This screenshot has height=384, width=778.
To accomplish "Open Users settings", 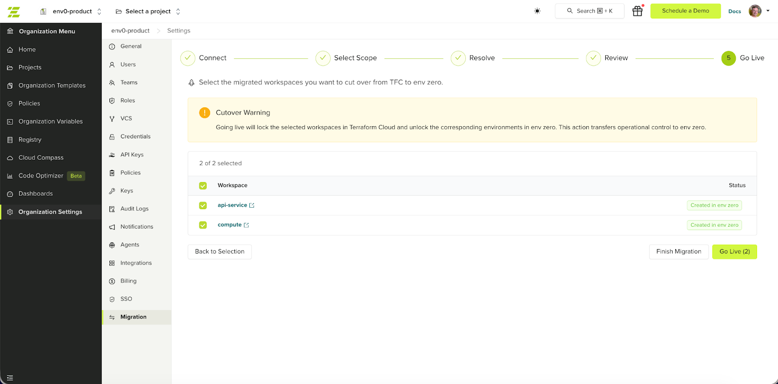I will (x=137, y=65).
